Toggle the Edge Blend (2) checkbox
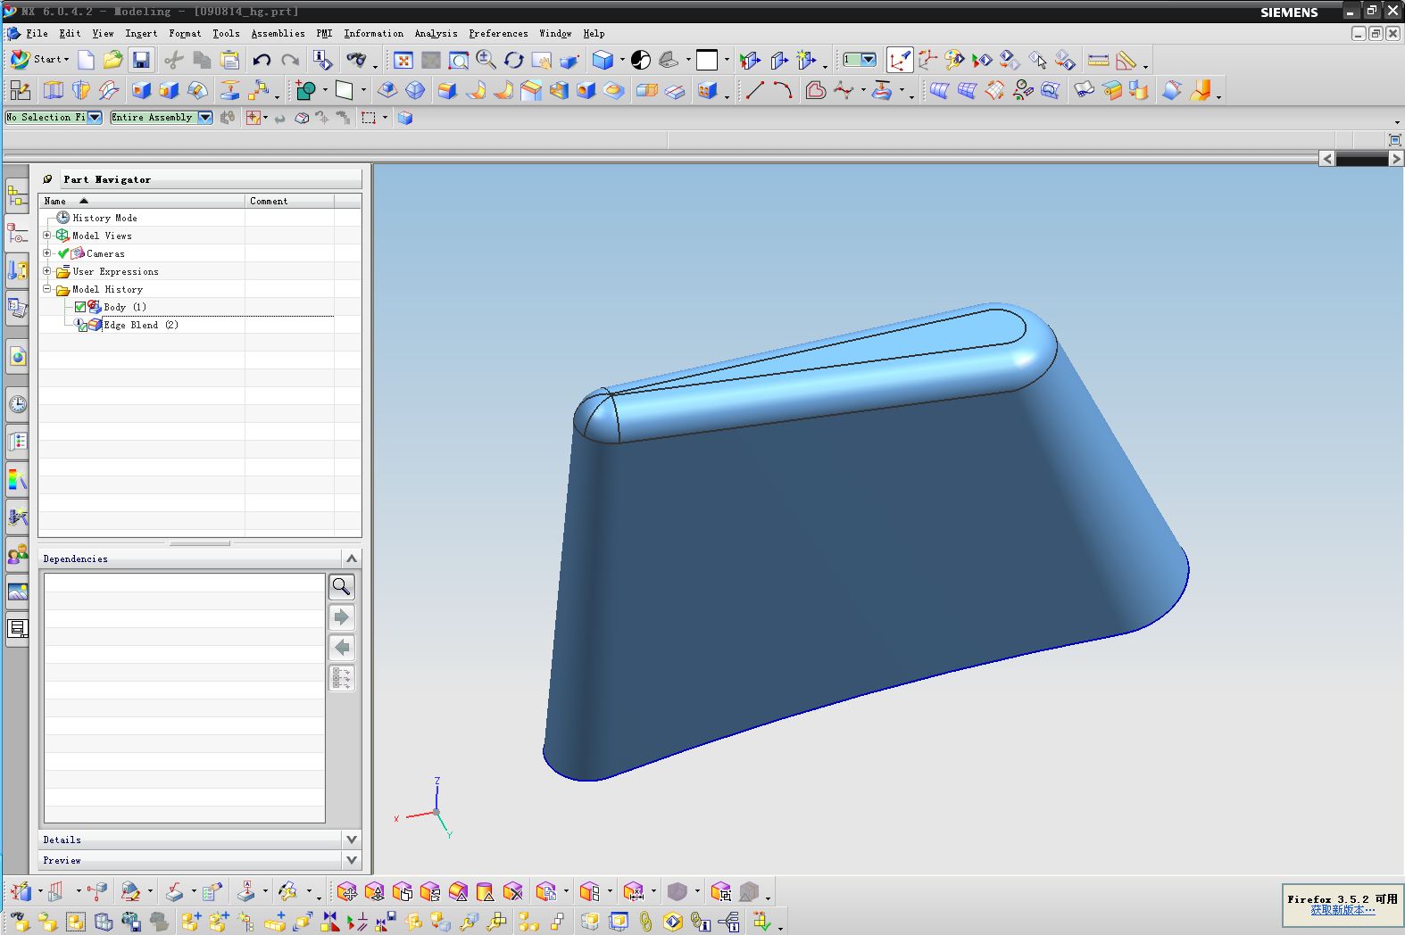Image resolution: width=1405 pixels, height=935 pixels. tap(82, 326)
